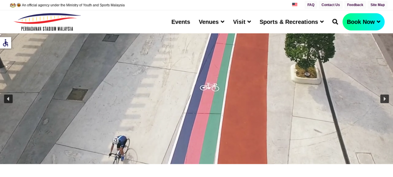Screen dimensions: 393x177
Task: Open the Book Now dropdown button
Action: tap(363, 22)
